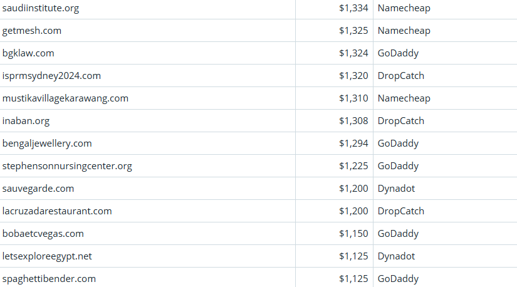Open bobaetcvegas.com domain entry

[43, 234]
